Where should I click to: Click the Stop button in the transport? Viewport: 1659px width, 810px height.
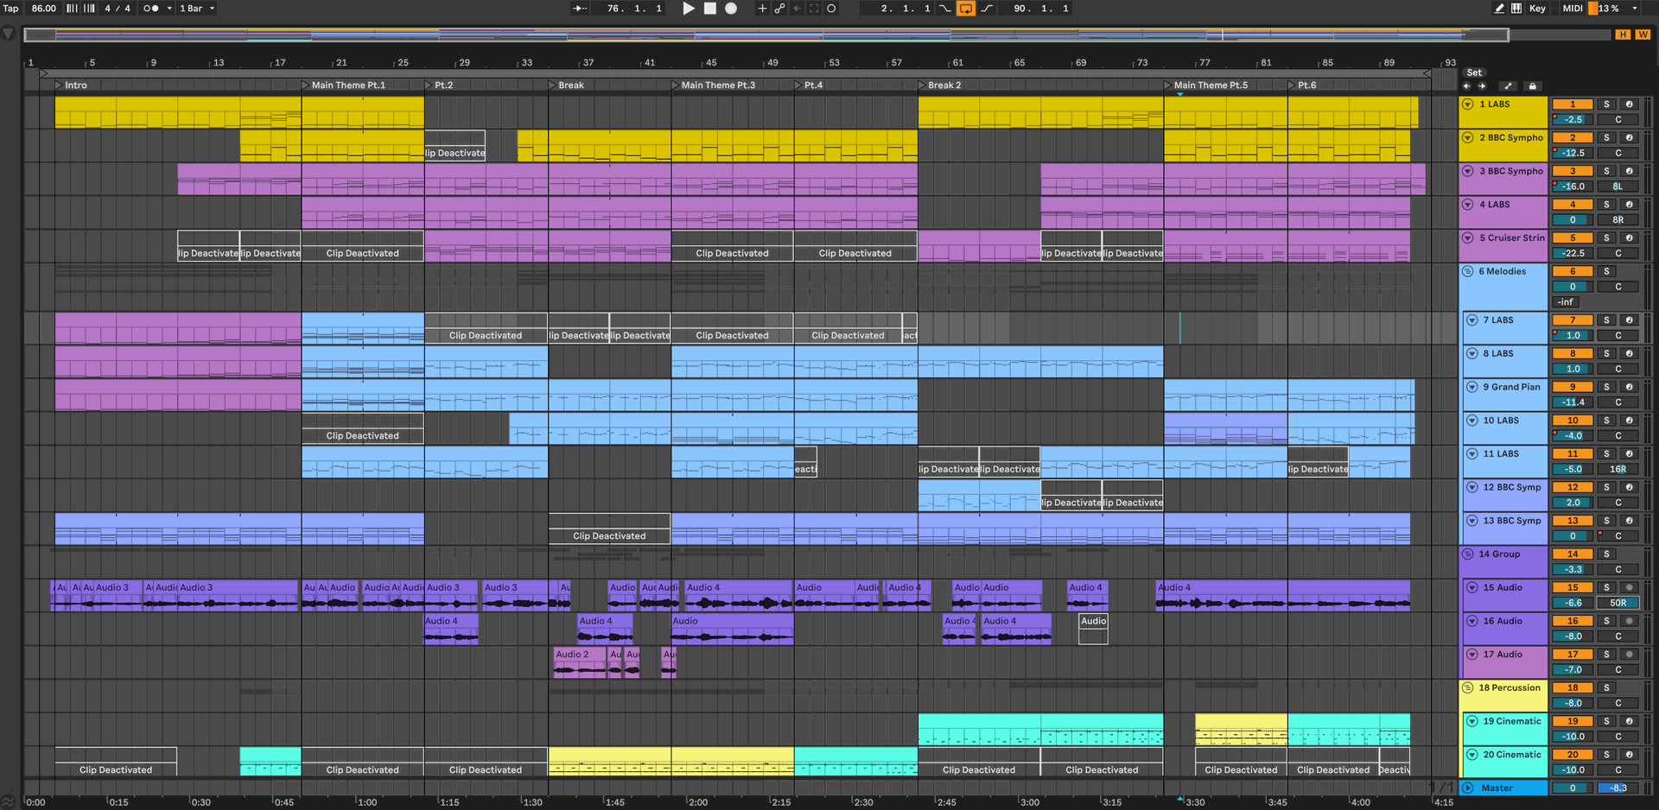[709, 9]
